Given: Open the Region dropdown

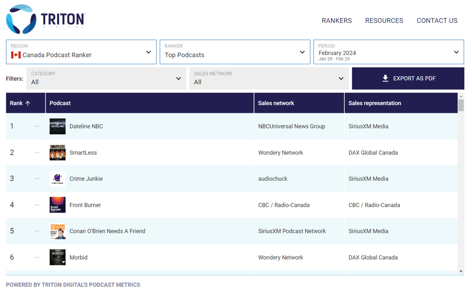Looking at the screenshot, I should click(x=81, y=52).
